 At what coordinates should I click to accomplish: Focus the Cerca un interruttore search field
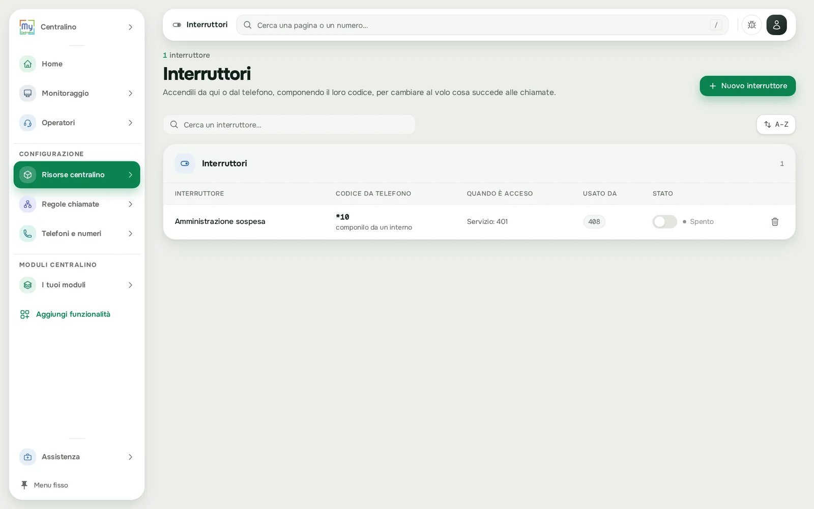[289, 125]
